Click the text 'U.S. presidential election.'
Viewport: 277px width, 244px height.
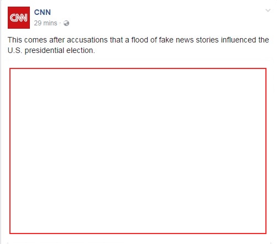pyautogui.click(x=51, y=50)
